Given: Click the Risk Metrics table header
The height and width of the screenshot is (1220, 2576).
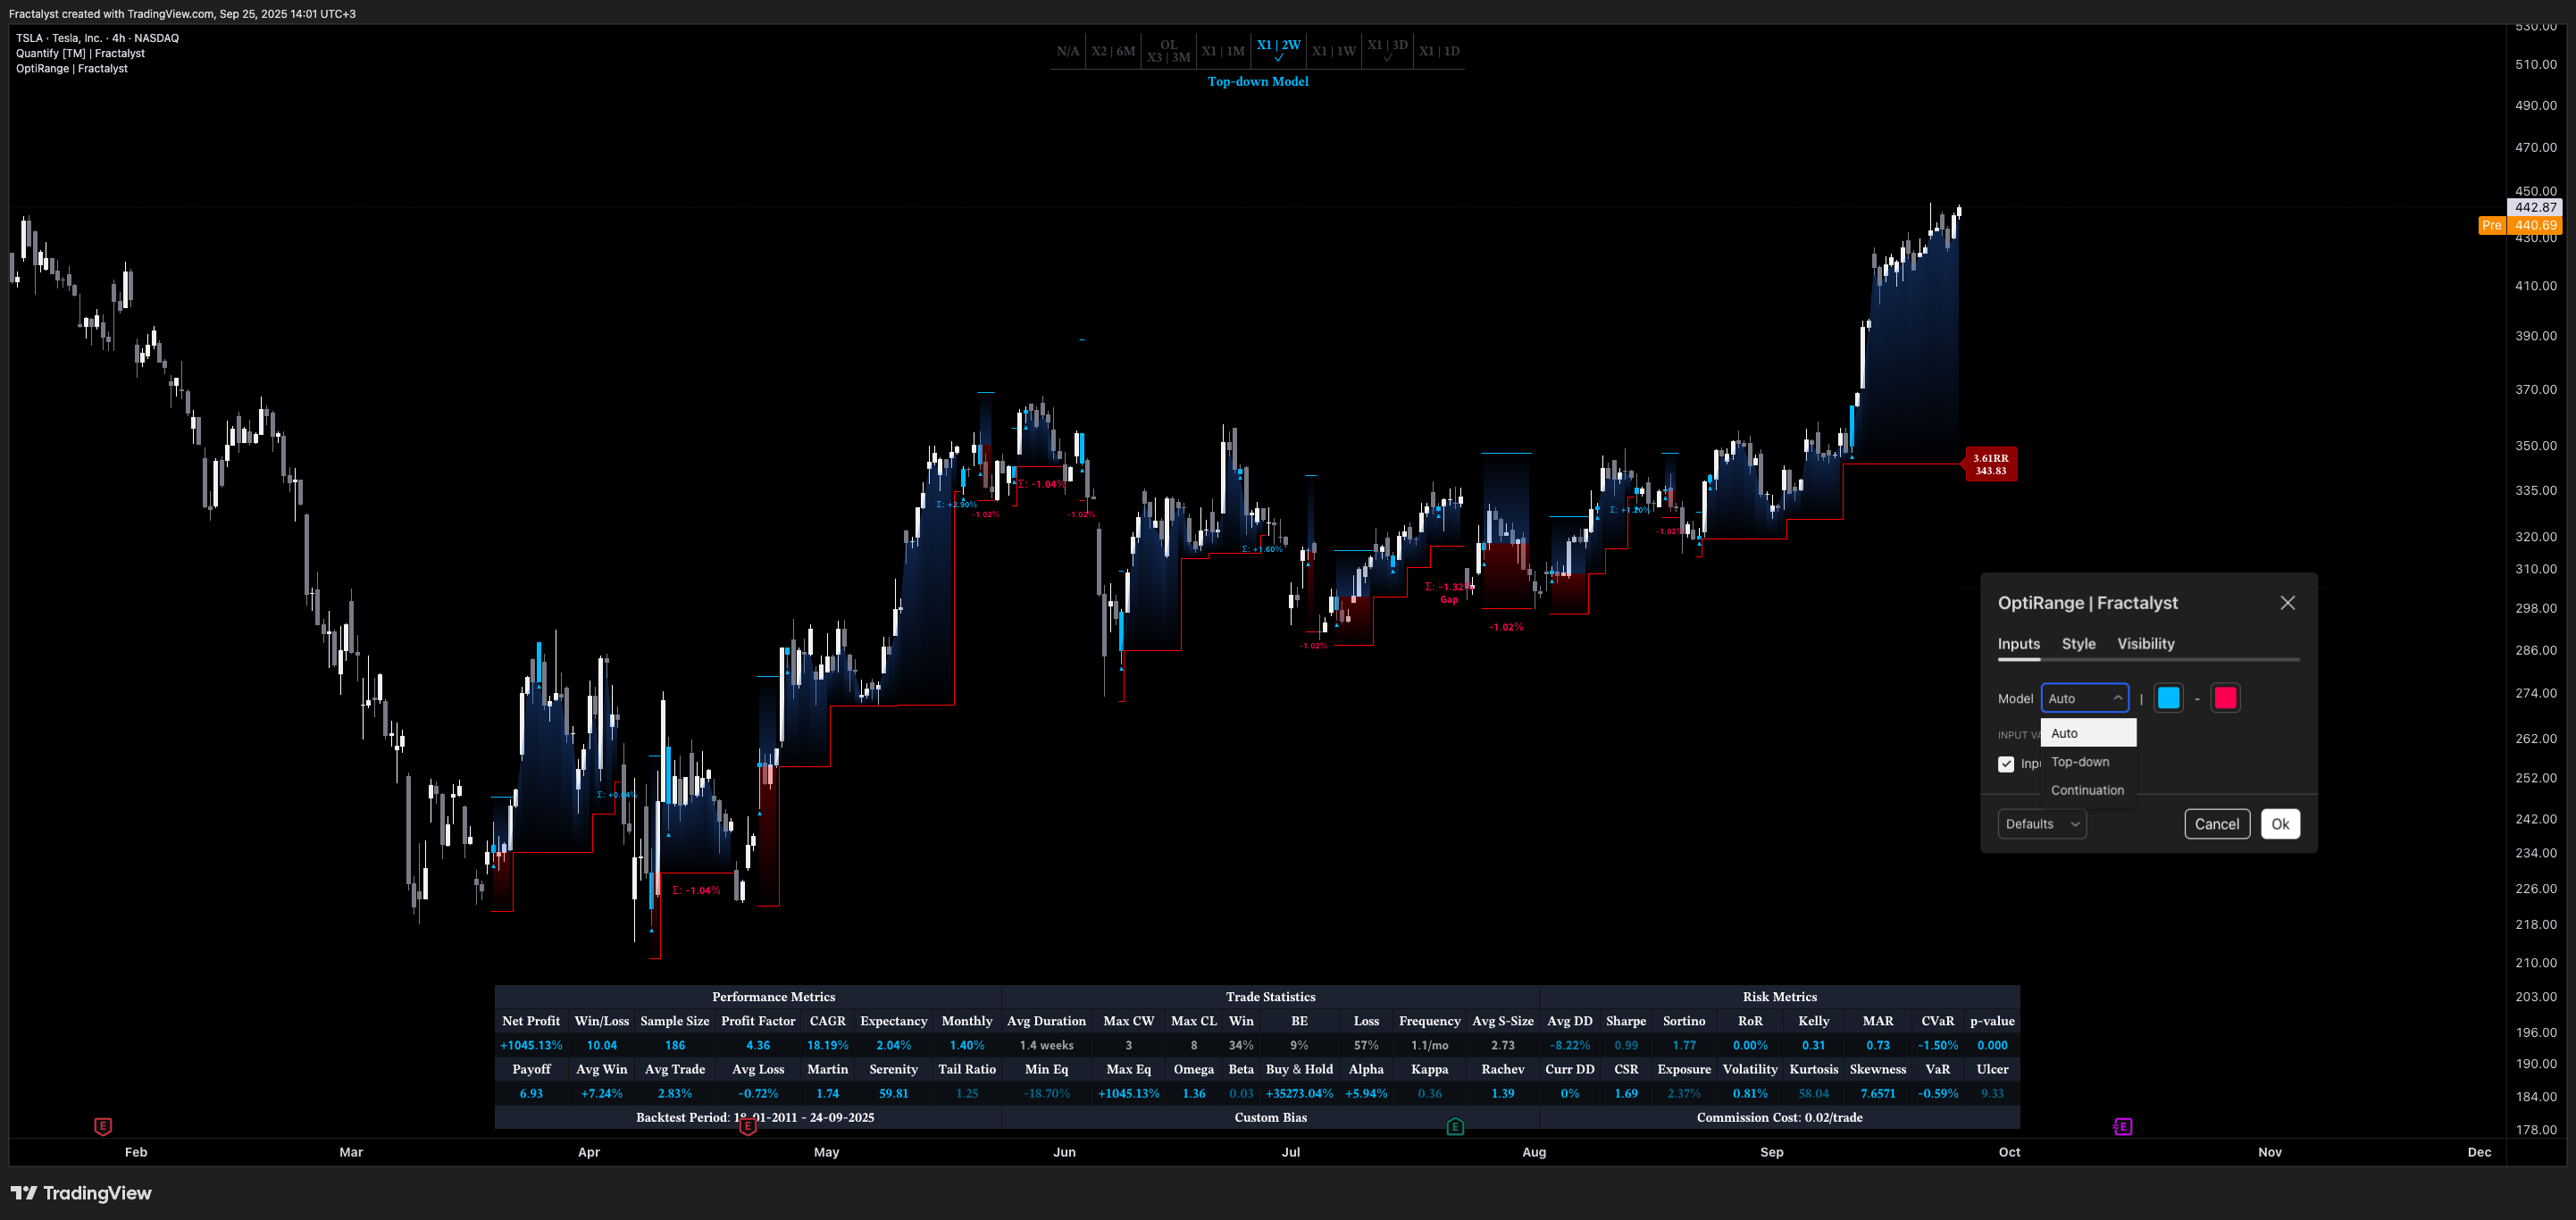Looking at the screenshot, I should pos(1779,996).
